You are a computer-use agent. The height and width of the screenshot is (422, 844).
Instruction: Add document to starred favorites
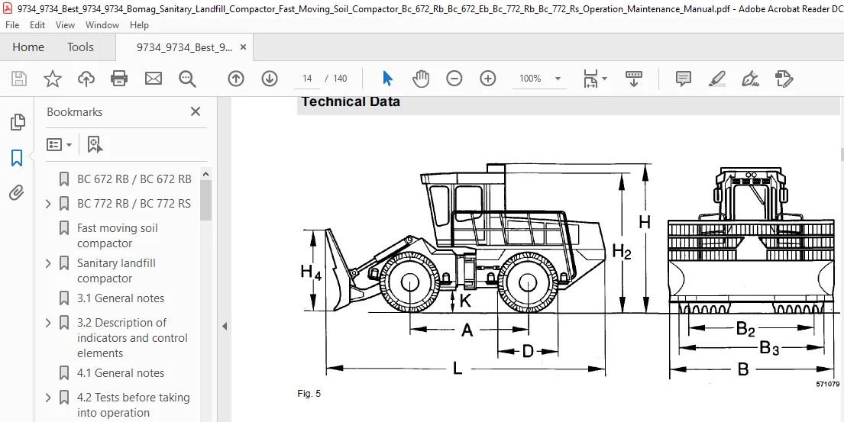(x=52, y=79)
